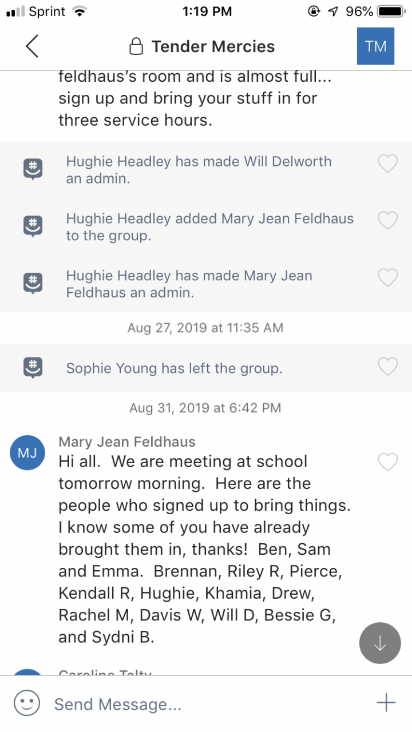Open the emoji picker smiley icon
Image resolution: width=412 pixels, height=732 pixels.
pyautogui.click(x=27, y=703)
